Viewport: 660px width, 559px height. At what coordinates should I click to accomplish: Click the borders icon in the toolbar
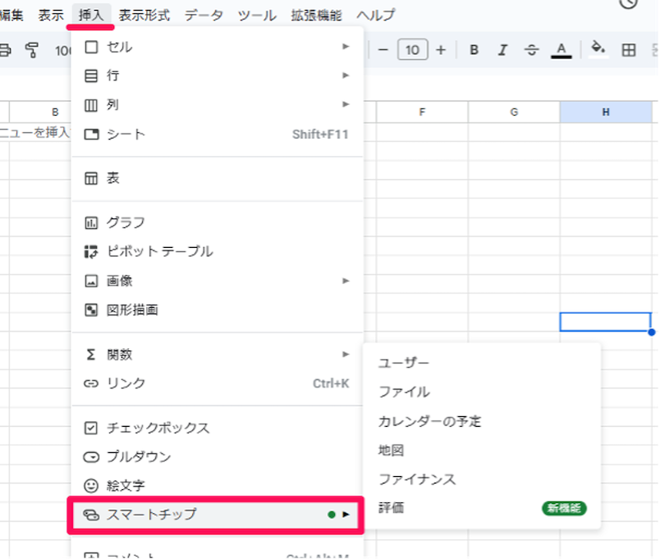pyautogui.click(x=629, y=49)
